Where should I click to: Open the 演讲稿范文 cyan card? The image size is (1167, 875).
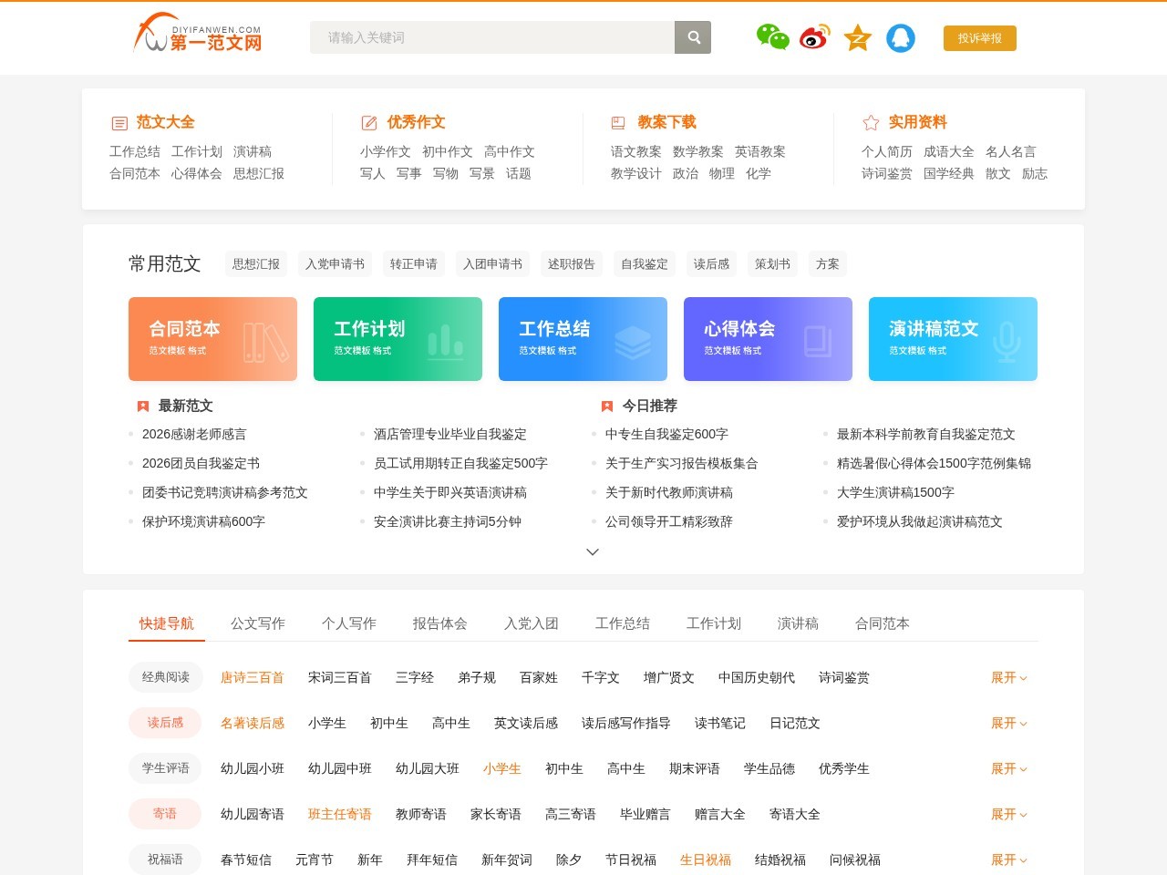(953, 339)
